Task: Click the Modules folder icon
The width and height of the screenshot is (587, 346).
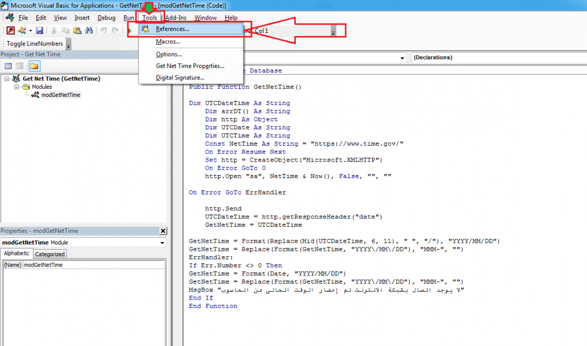Action: pyautogui.click(x=26, y=87)
